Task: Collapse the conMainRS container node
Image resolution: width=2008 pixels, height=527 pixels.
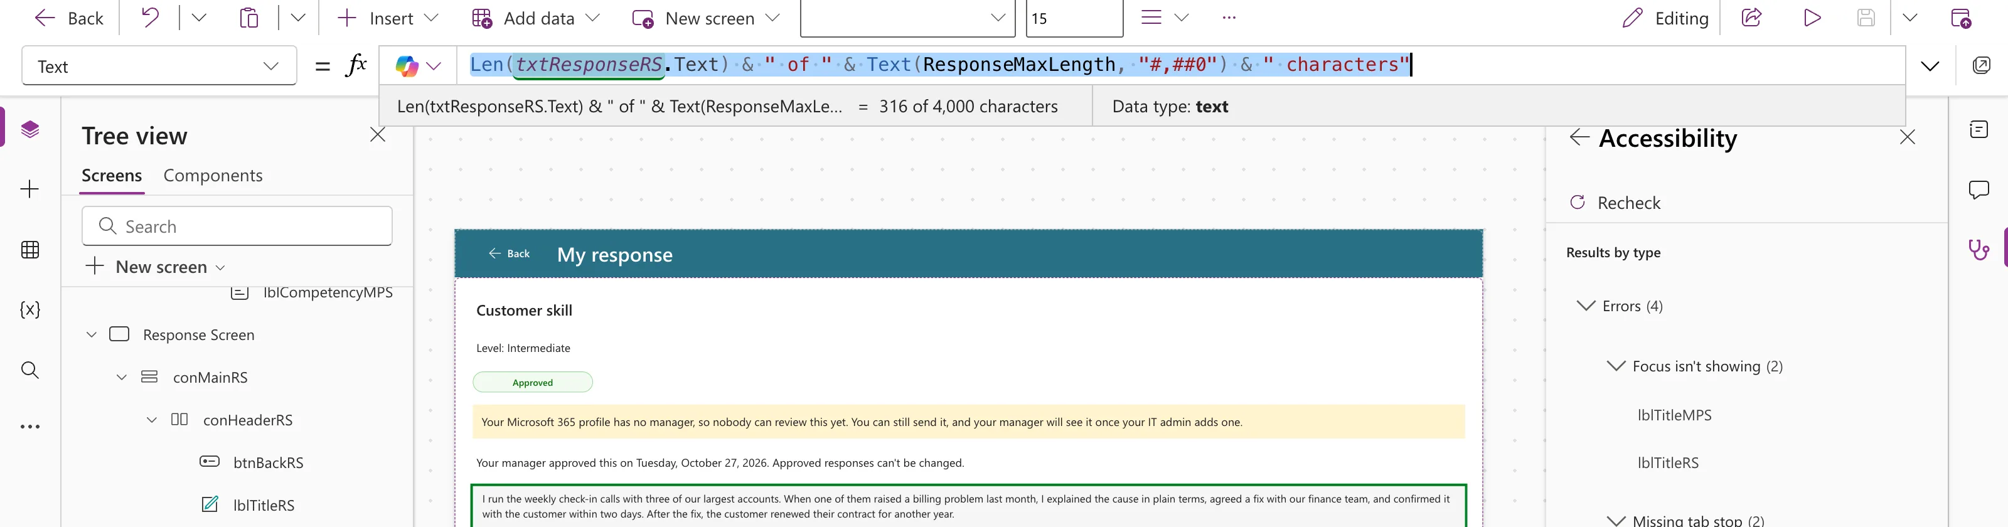Action: click(122, 377)
